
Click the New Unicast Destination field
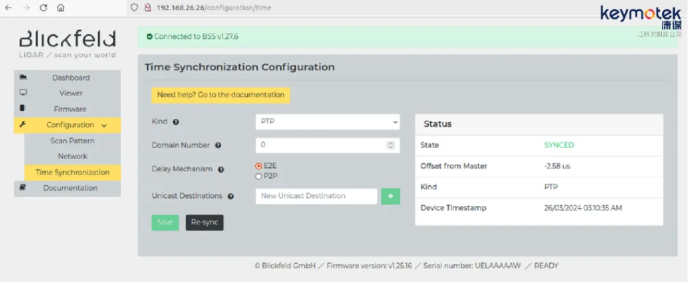pyautogui.click(x=316, y=196)
